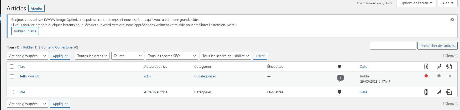This screenshot has height=110, width=460.
Task: Click the SEO score icon in header
Action: [426, 66]
